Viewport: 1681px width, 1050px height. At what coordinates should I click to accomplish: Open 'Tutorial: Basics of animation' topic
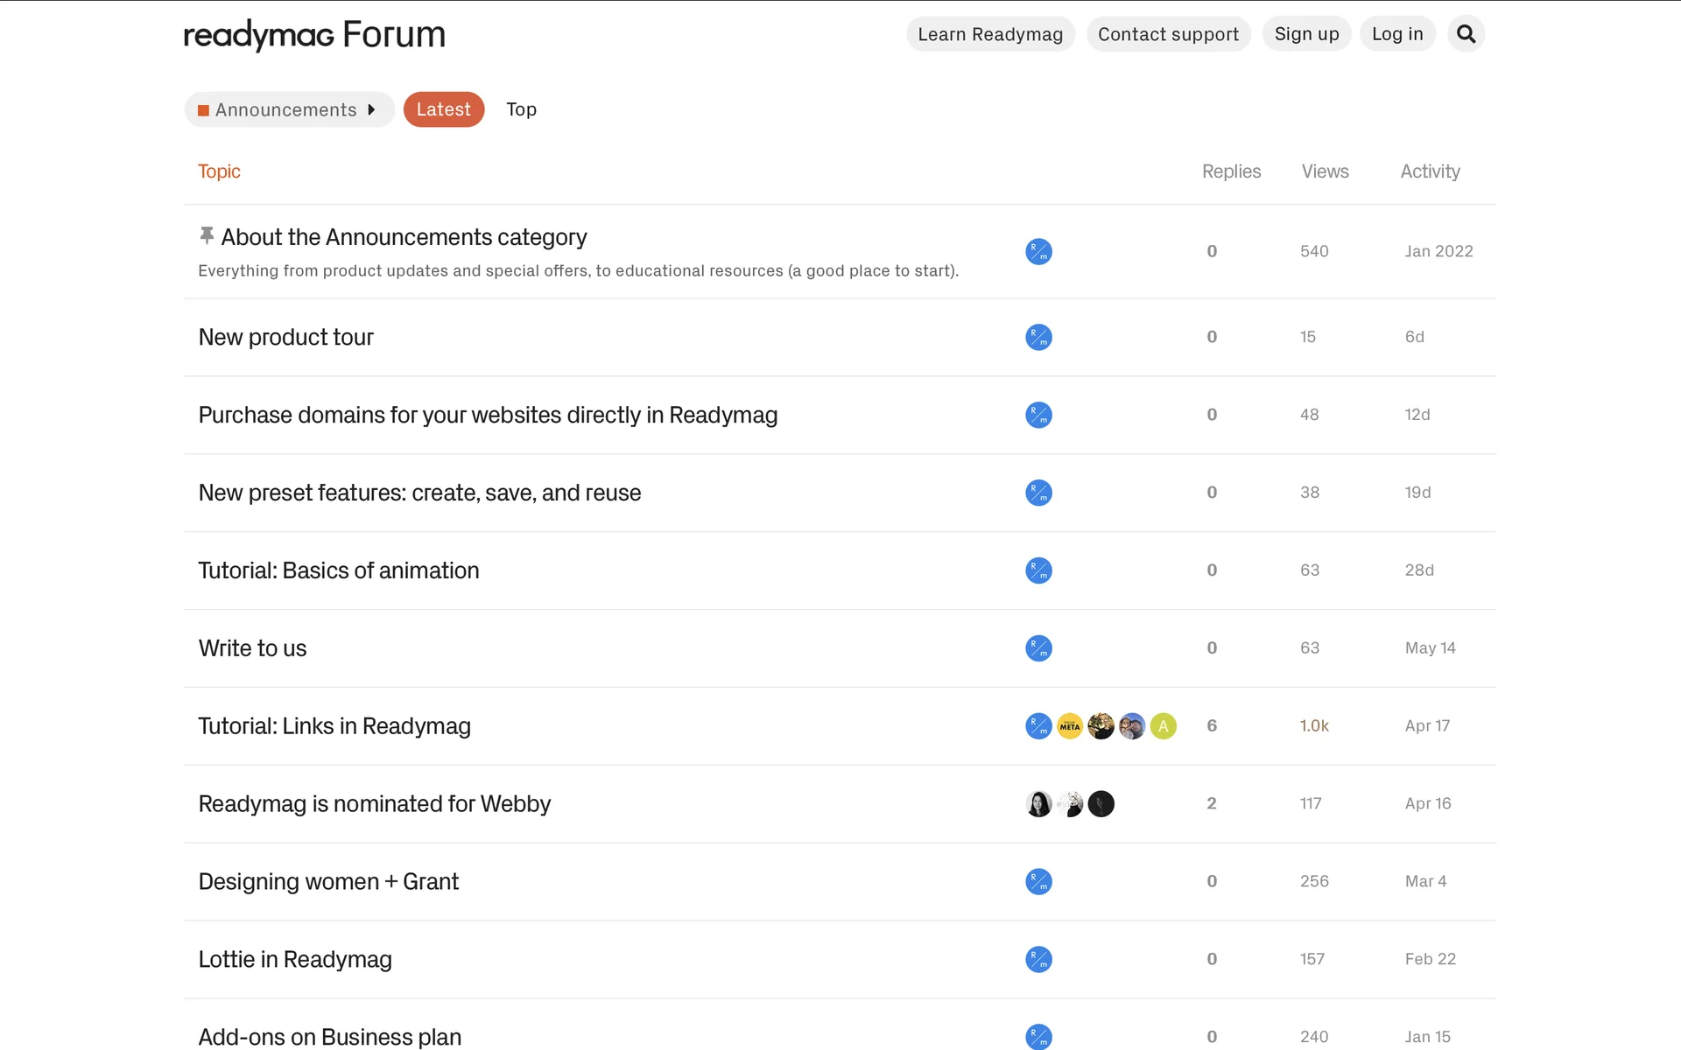pos(339,570)
